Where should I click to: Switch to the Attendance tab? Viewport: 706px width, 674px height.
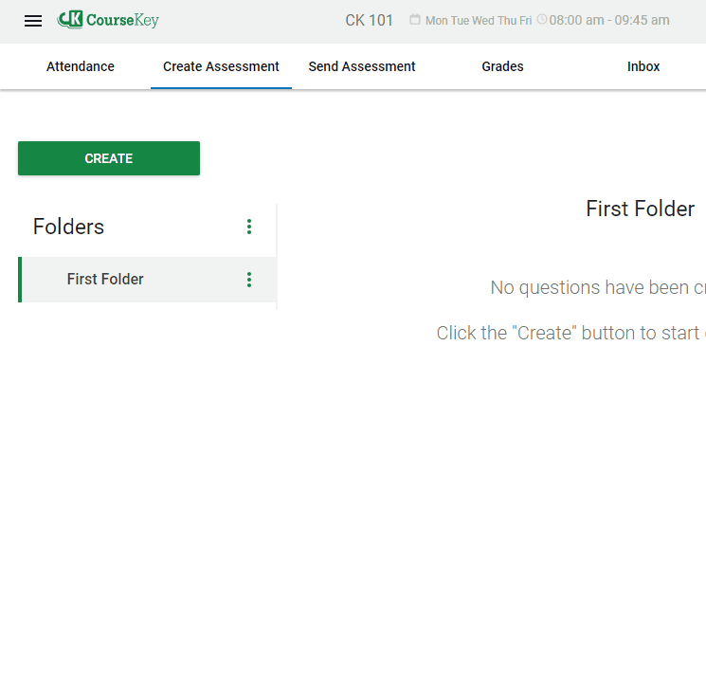coord(81,66)
